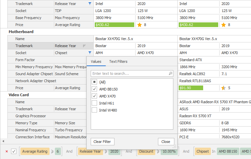This screenshot has width=251, height=159.
Task: Click the resize grip of filter popup
Action: coord(174,147)
